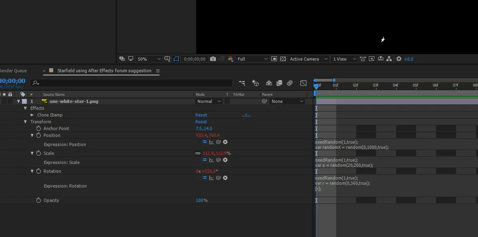Open Parent dropdown set to None
This screenshot has width=478, height=237.
287,101
